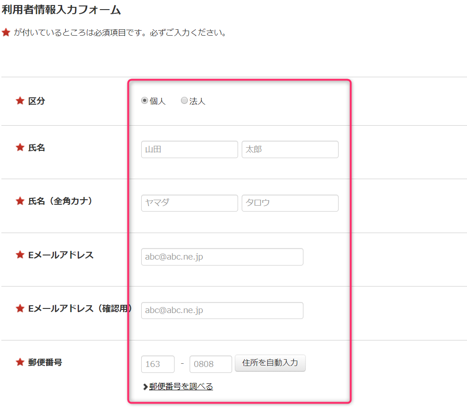Screen dimensions: 467x409
Task: Open the 郵便番号を調べる link
Action: [x=181, y=386]
